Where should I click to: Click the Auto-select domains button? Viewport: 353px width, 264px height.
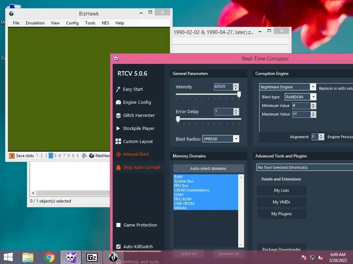coord(209,168)
